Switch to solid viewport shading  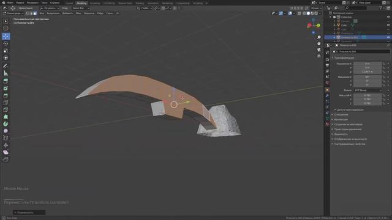308,13
